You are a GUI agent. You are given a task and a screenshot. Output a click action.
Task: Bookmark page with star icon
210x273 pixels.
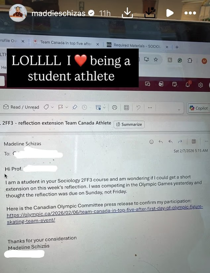point(156,59)
